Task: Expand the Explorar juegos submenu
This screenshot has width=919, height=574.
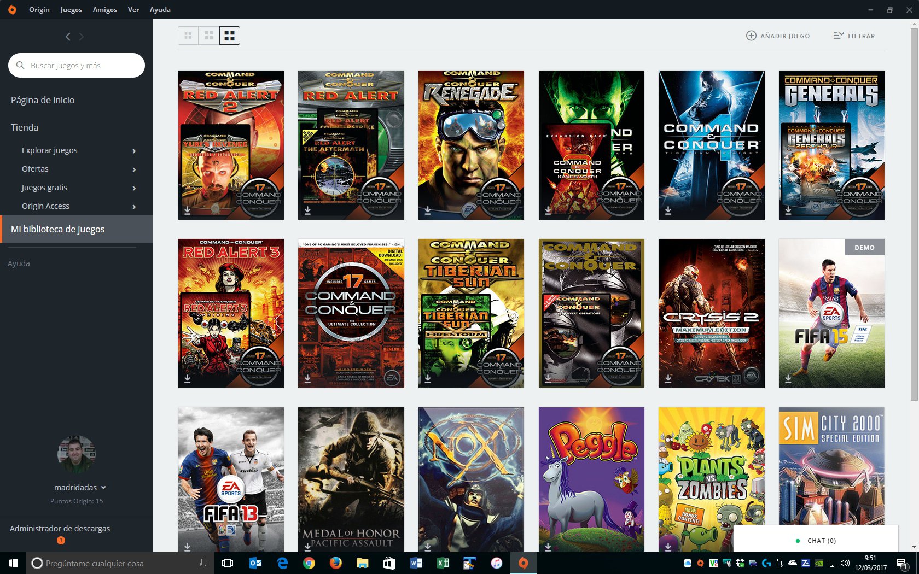Action: click(134, 151)
